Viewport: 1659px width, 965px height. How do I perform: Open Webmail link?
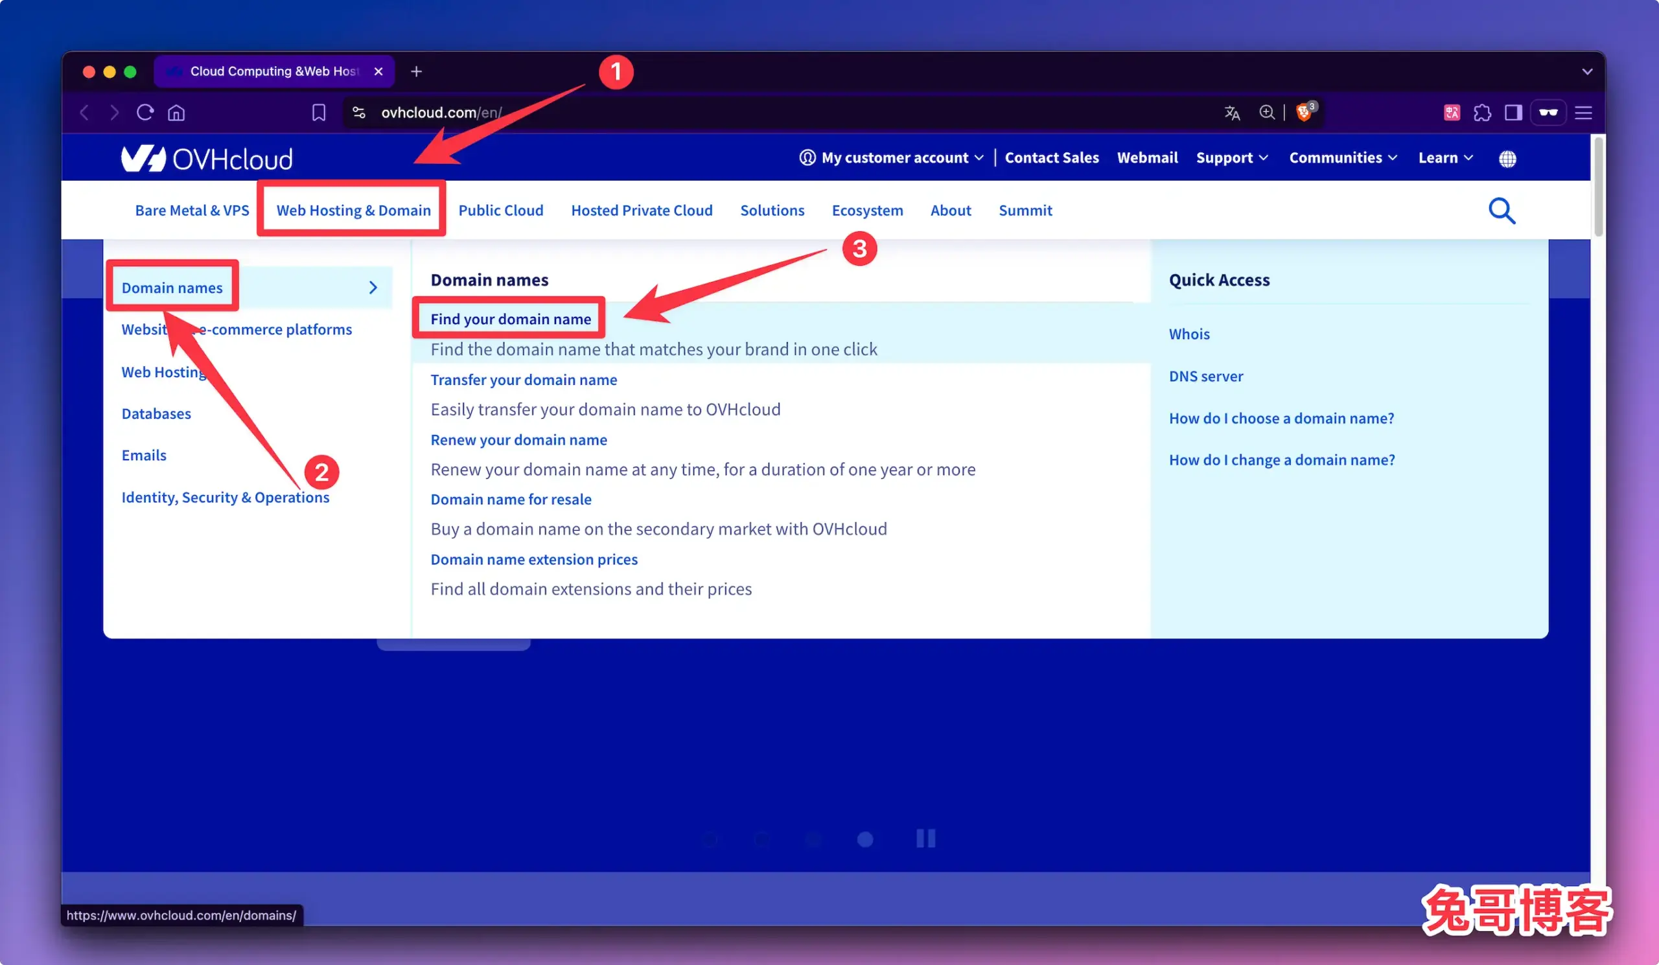pos(1147,158)
